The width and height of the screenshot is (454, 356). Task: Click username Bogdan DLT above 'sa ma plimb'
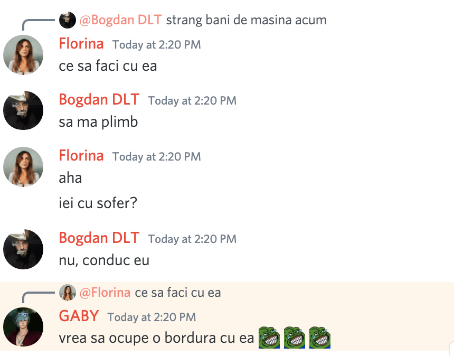99,100
